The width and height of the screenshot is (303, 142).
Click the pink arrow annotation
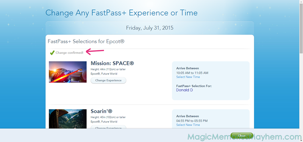(95, 51)
